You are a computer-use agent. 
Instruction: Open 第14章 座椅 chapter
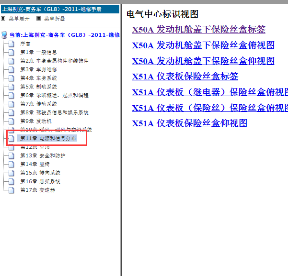35,164
